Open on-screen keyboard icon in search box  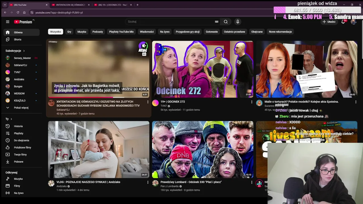point(217,22)
